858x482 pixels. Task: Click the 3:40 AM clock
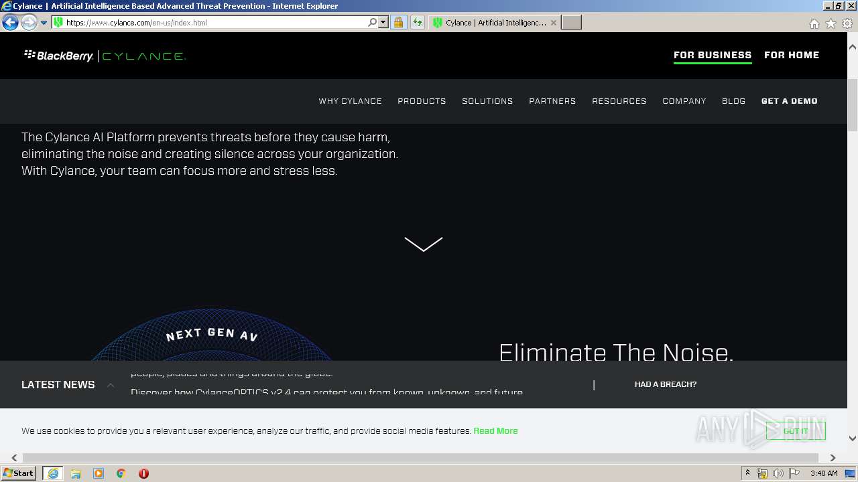click(x=824, y=473)
